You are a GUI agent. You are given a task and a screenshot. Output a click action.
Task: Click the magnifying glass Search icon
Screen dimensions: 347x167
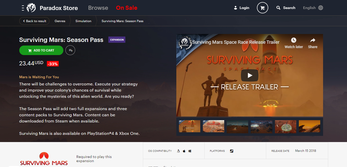tap(278, 8)
